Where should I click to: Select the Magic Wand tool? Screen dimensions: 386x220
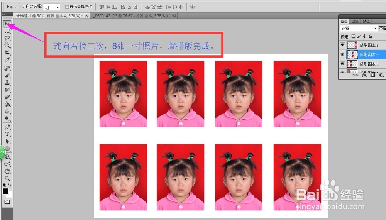point(7,45)
